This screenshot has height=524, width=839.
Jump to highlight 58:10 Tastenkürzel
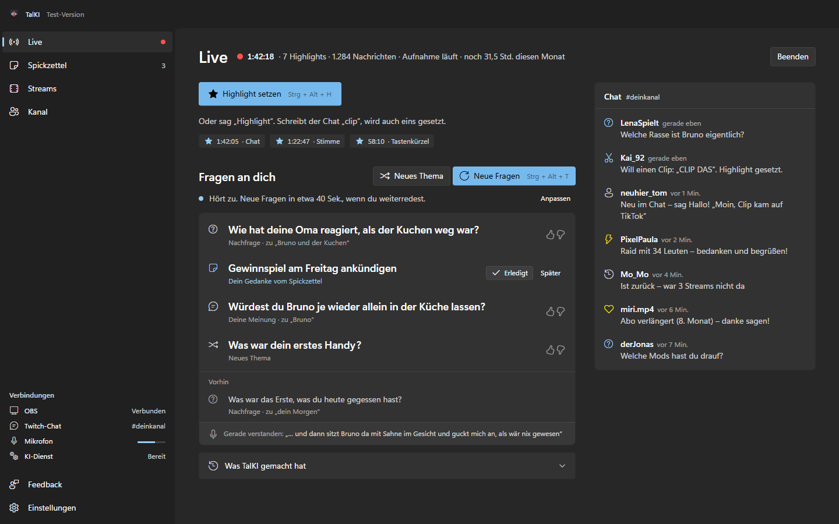pos(392,141)
